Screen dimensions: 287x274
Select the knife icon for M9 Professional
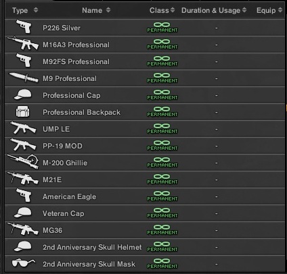(x=24, y=78)
